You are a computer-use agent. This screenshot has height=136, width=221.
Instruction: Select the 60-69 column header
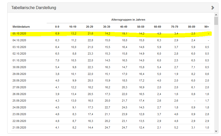coord(158,27)
